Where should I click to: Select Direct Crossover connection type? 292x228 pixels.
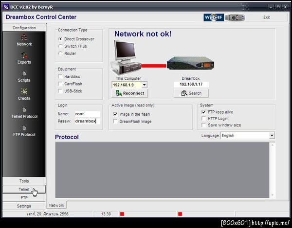(60, 39)
